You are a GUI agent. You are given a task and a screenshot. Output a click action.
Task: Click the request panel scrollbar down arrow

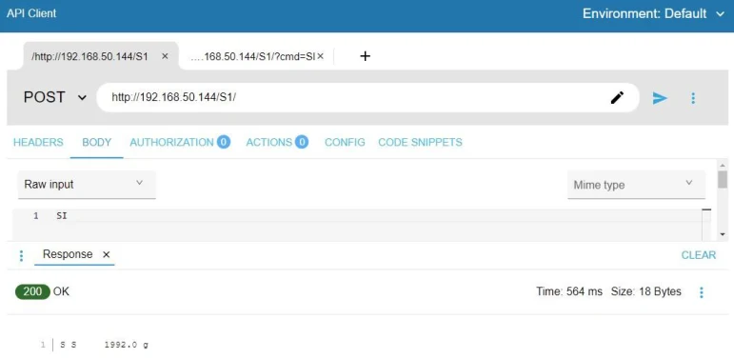click(x=723, y=234)
